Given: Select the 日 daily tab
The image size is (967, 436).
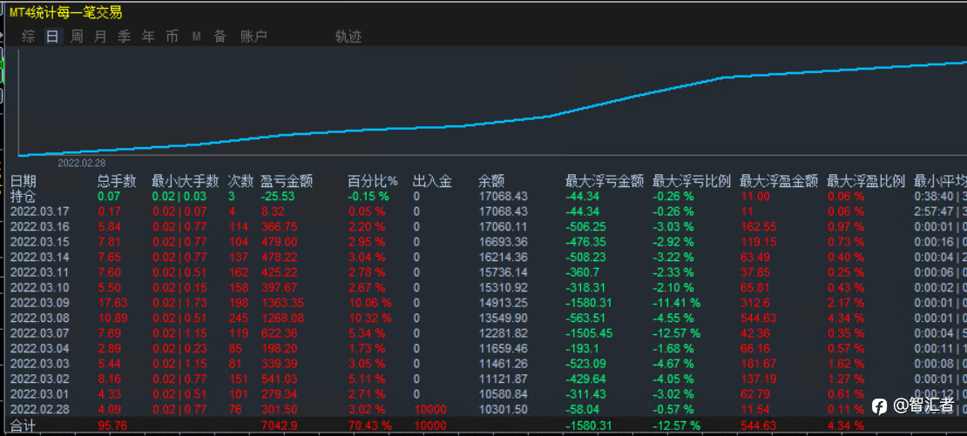Looking at the screenshot, I should point(52,37).
